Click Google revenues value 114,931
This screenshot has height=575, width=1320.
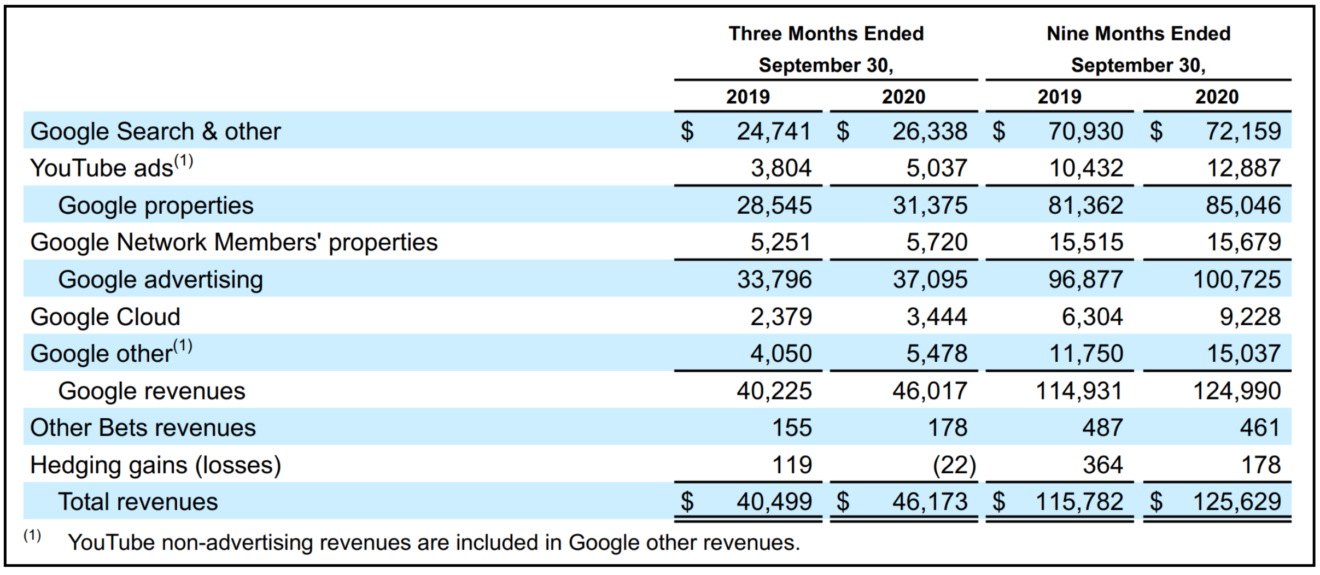pos(1079,391)
